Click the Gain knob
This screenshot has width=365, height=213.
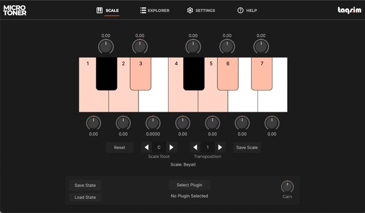[287, 187]
